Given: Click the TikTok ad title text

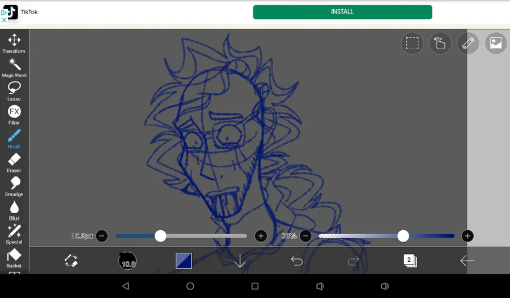Looking at the screenshot, I should click(29, 12).
